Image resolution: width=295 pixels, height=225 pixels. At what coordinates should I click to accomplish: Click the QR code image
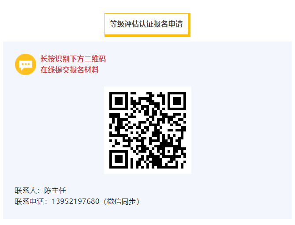pyautogui.click(x=148, y=130)
